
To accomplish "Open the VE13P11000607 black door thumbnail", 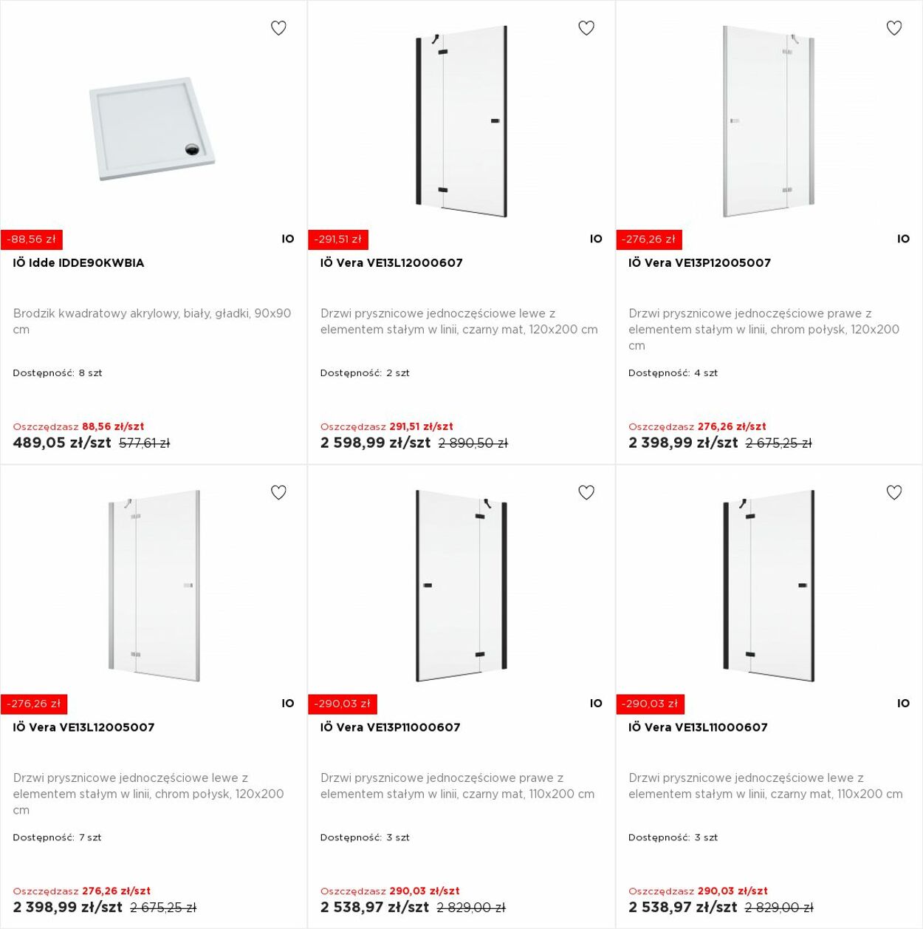I will (461, 585).
